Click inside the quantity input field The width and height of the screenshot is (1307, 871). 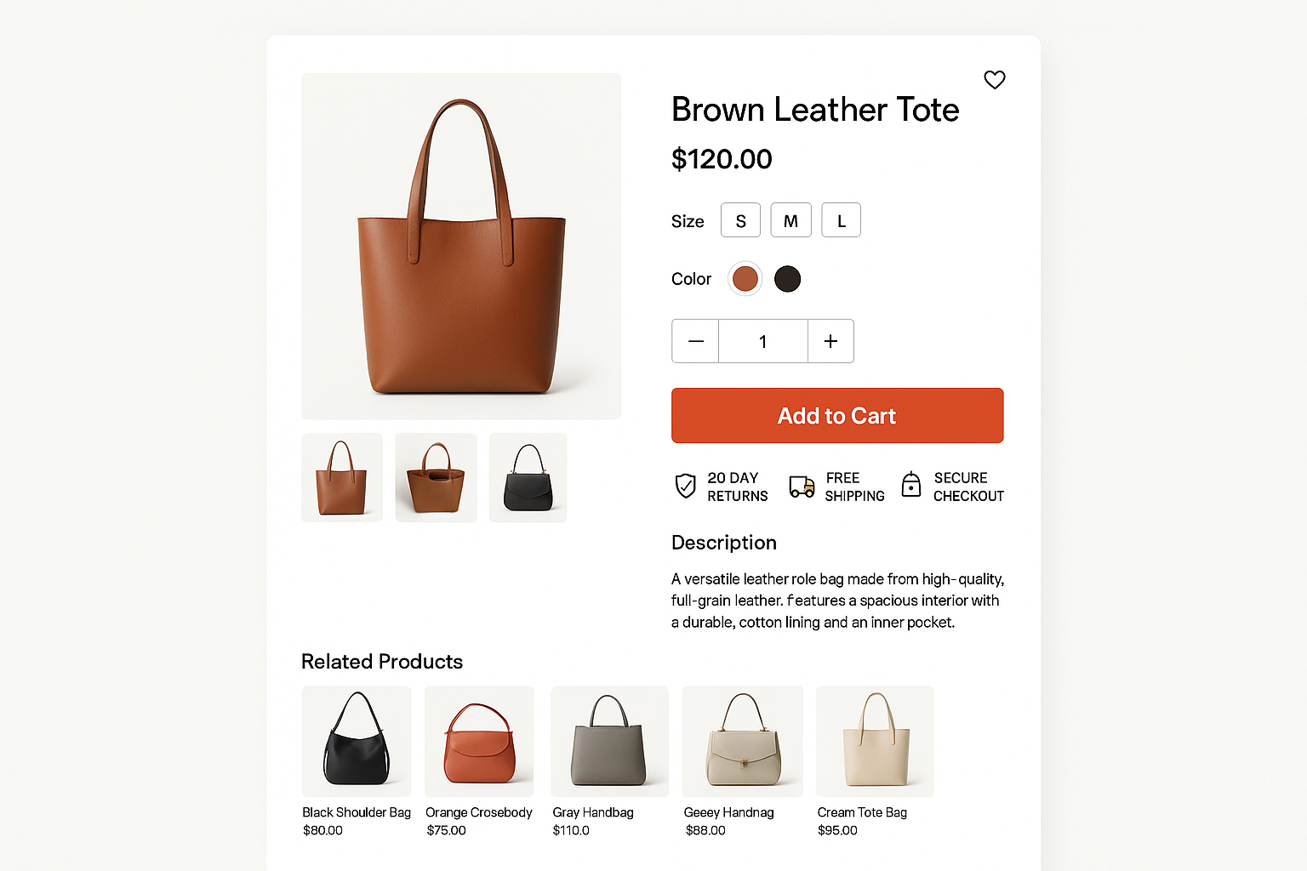pyautogui.click(x=762, y=340)
